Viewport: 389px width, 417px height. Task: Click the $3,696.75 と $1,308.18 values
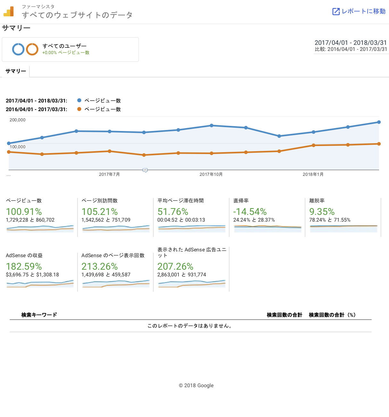coord(32,274)
